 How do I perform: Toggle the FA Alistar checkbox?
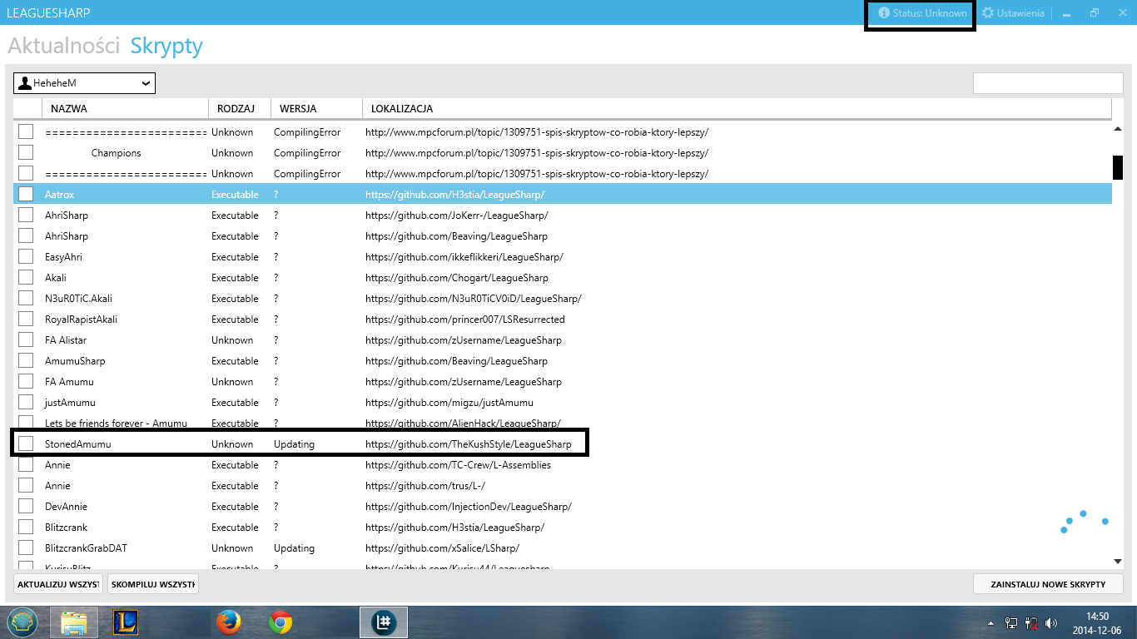(26, 339)
